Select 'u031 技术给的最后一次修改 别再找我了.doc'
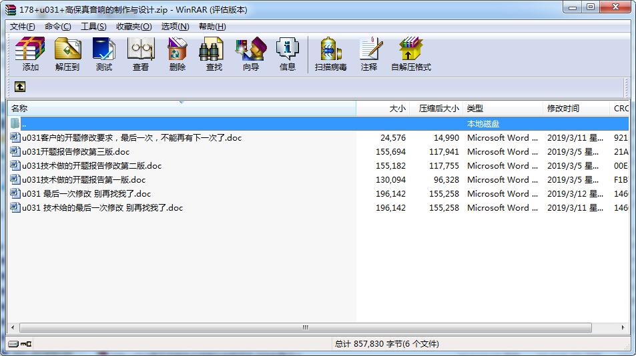The height and width of the screenshot is (356, 636). [x=102, y=208]
